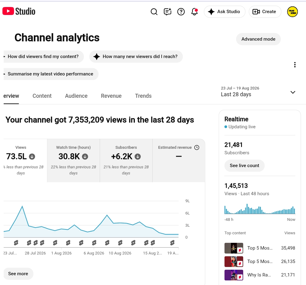Open the Film Mind account avatar
306x285 pixels.
pyautogui.click(x=292, y=12)
